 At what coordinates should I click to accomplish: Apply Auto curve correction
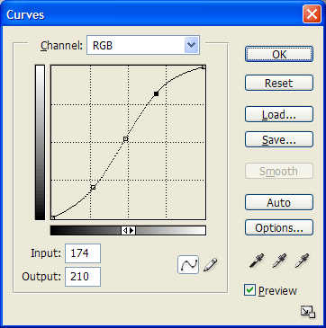click(x=279, y=202)
